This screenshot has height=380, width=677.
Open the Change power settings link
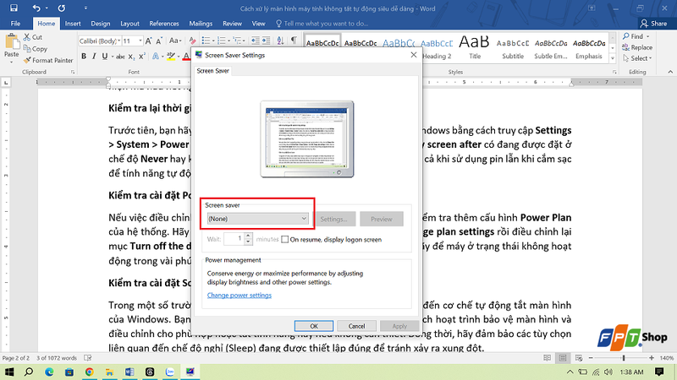pos(239,295)
